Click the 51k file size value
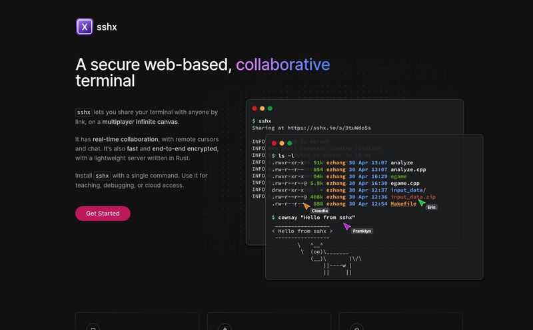This screenshot has height=330, width=533. click(x=318, y=162)
